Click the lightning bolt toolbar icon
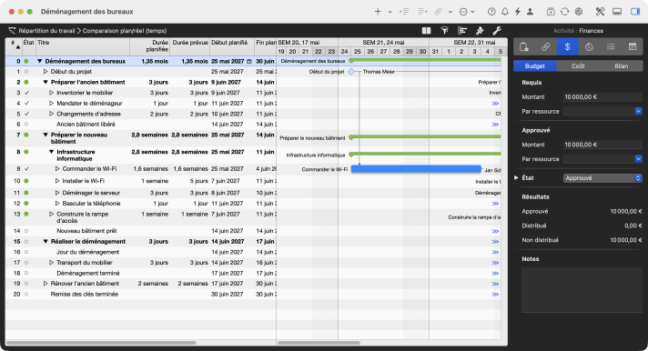648x351 pixels. (x=518, y=12)
